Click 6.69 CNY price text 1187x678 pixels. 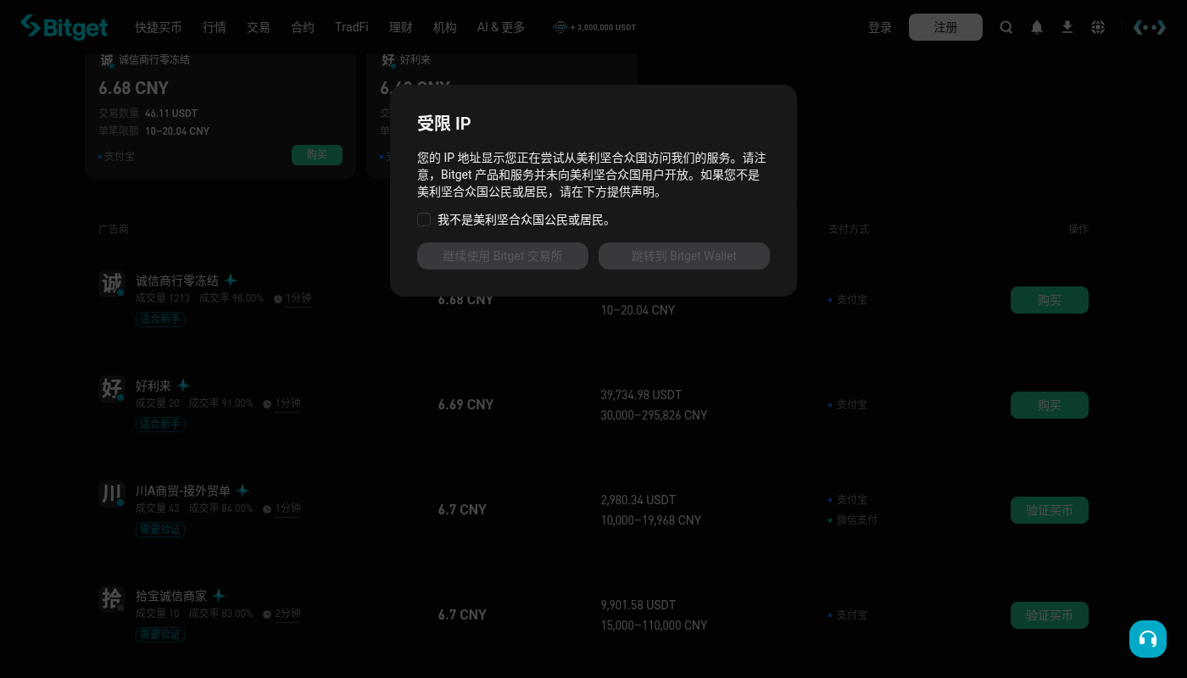tap(465, 405)
